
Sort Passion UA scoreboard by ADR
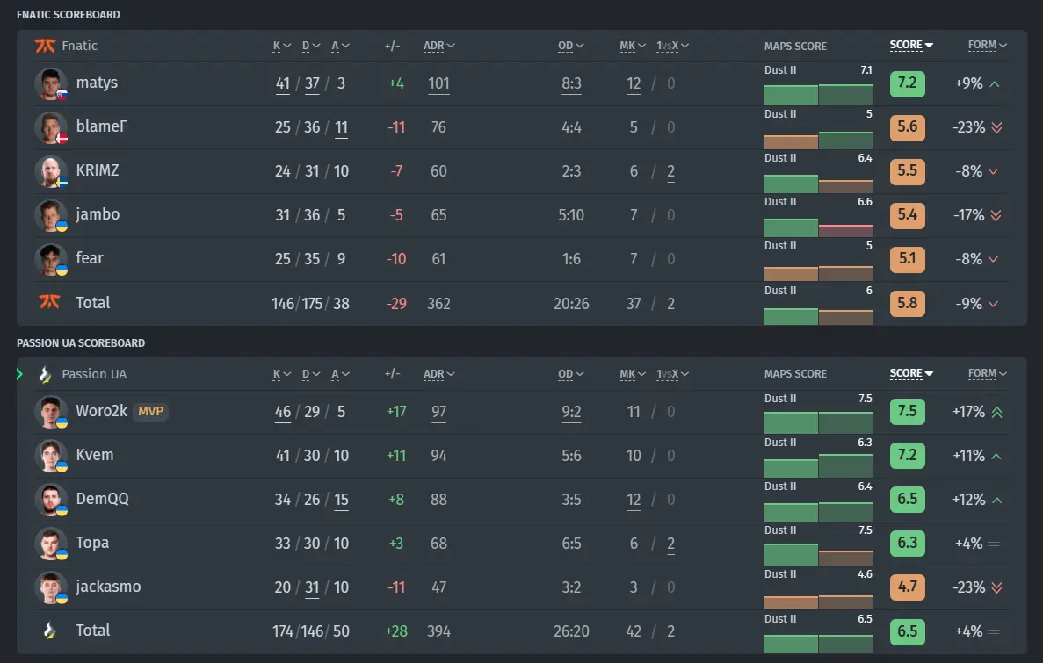click(x=439, y=374)
